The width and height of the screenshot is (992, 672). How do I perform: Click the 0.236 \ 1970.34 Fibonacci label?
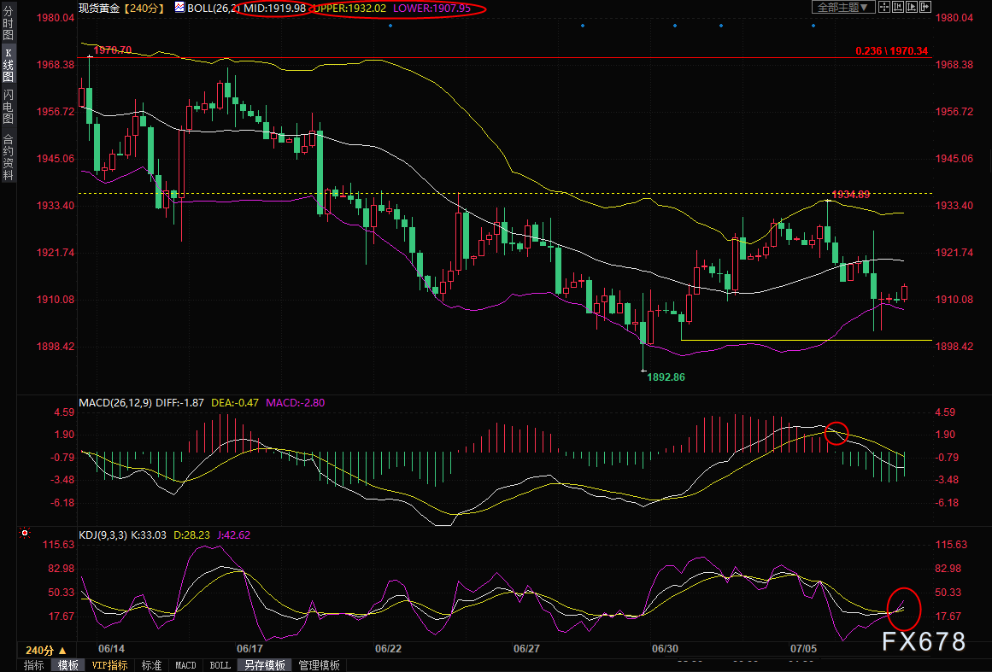click(891, 50)
